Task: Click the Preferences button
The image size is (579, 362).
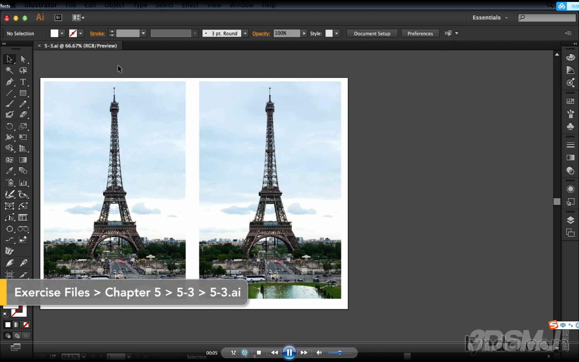Action: click(420, 33)
